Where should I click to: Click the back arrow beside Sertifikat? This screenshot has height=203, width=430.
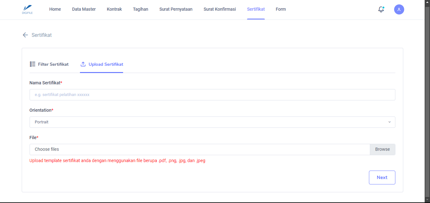25,35
